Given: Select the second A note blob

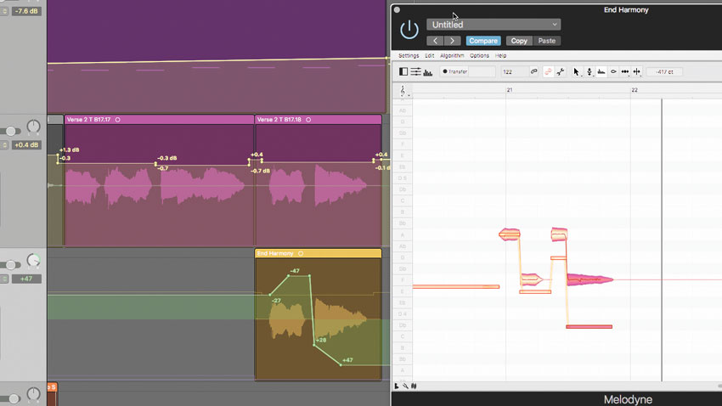Looking at the screenshot, I should pyautogui.click(x=559, y=234).
